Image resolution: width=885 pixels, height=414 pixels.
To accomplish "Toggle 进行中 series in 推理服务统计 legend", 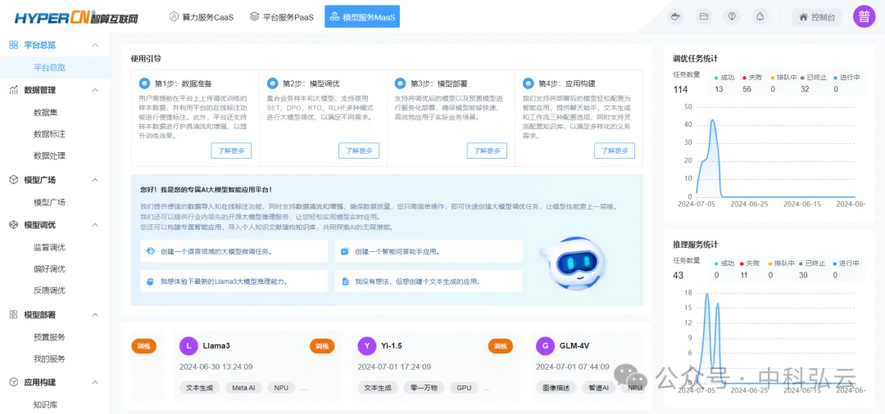I will 845,263.
